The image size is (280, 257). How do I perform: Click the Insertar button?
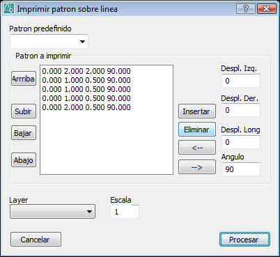pyautogui.click(x=197, y=111)
